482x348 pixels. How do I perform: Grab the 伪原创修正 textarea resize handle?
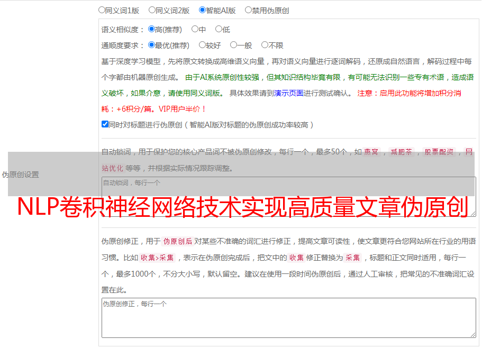[473, 335]
